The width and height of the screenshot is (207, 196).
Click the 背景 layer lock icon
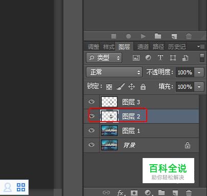[x=188, y=145]
